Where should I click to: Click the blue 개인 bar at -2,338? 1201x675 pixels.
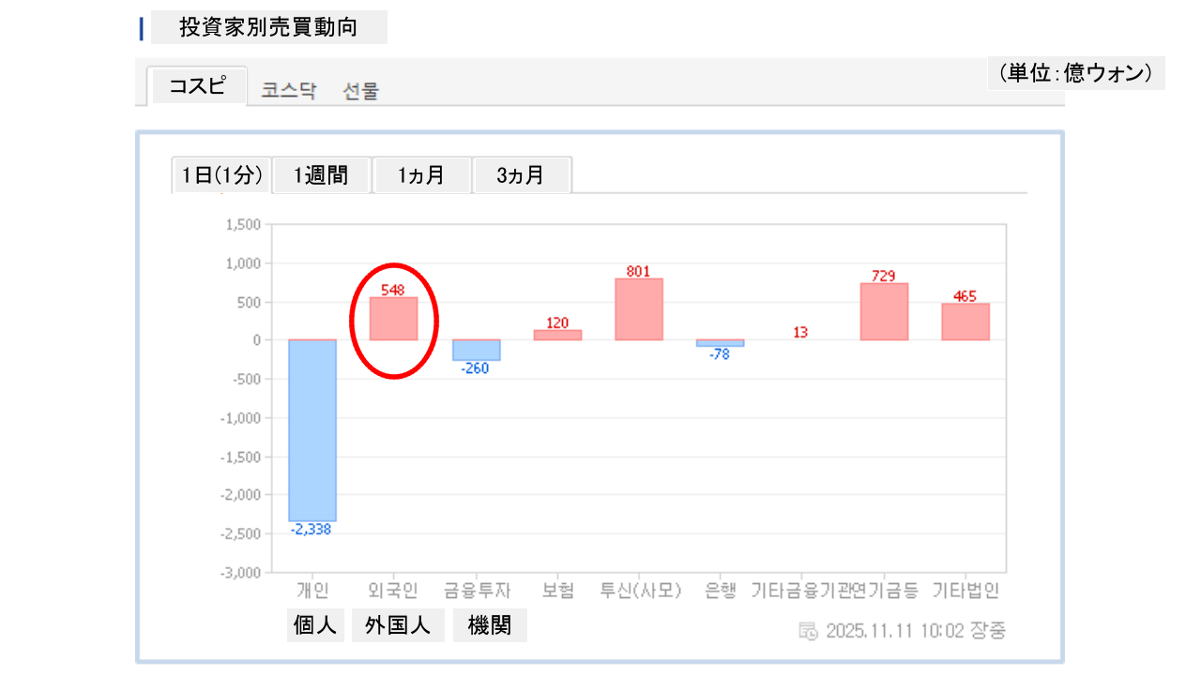(x=312, y=429)
